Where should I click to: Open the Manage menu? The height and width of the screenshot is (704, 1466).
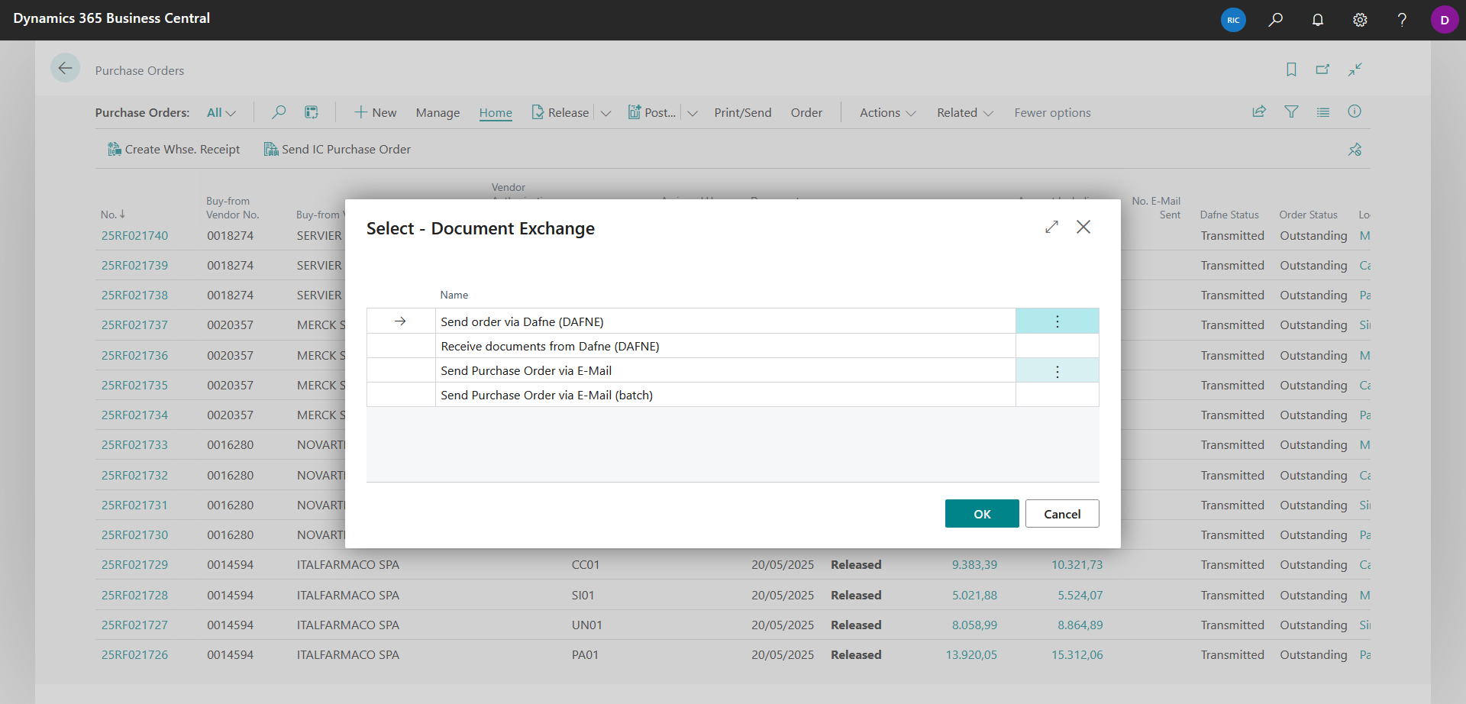click(438, 112)
